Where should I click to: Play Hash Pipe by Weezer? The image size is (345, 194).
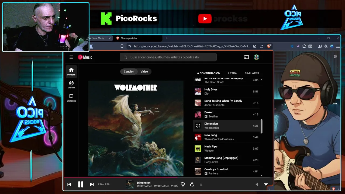click(x=227, y=148)
